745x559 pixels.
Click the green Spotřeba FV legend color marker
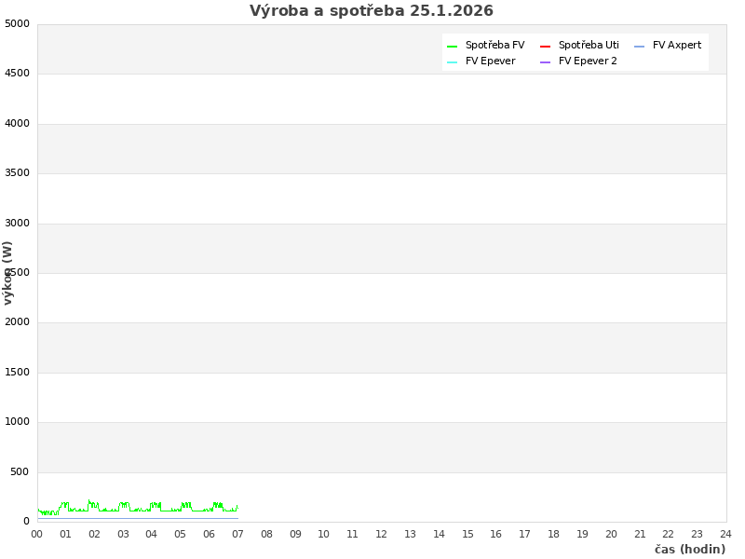point(452,47)
